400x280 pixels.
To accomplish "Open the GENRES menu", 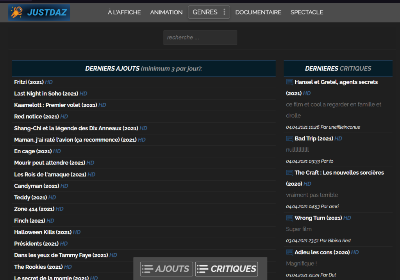I will point(209,12).
